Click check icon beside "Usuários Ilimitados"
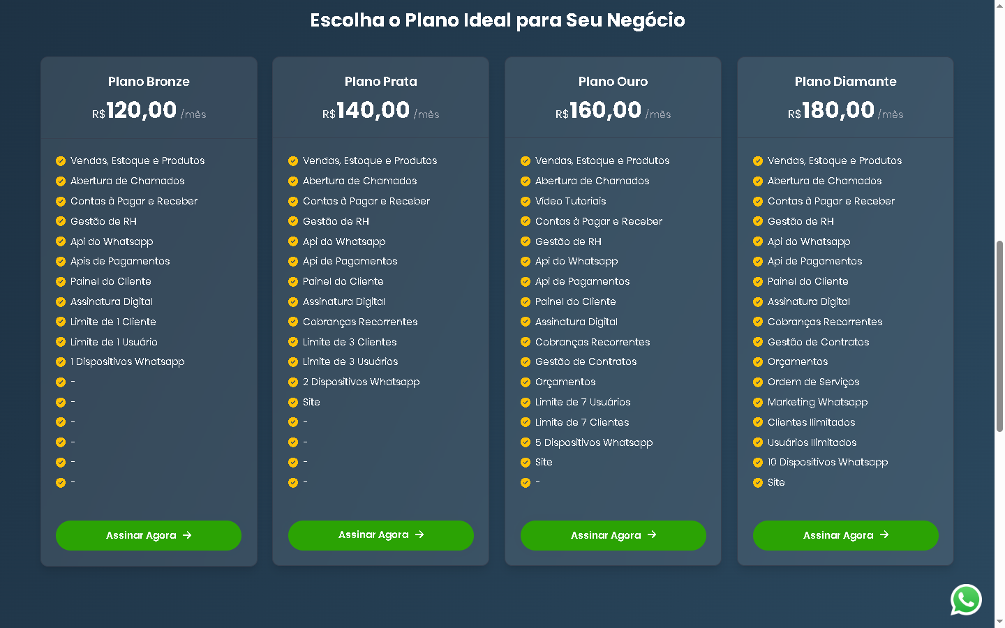 coord(758,442)
